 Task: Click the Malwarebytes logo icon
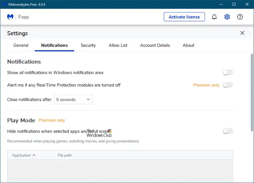point(10,17)
